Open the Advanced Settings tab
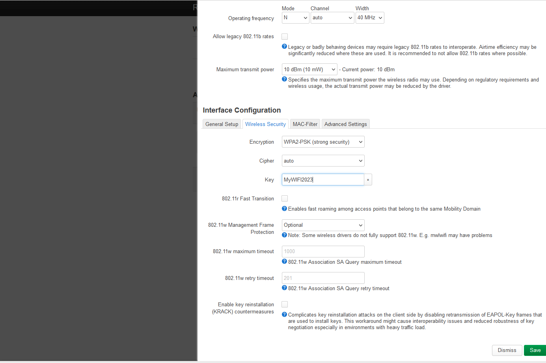546x363 pixels. (345, 124)
